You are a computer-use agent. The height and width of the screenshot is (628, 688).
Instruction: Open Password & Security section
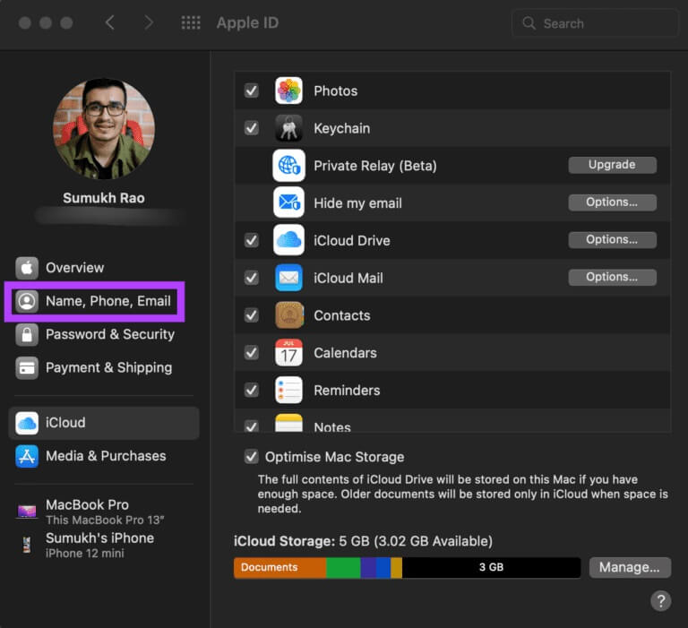tap(104, 334)
